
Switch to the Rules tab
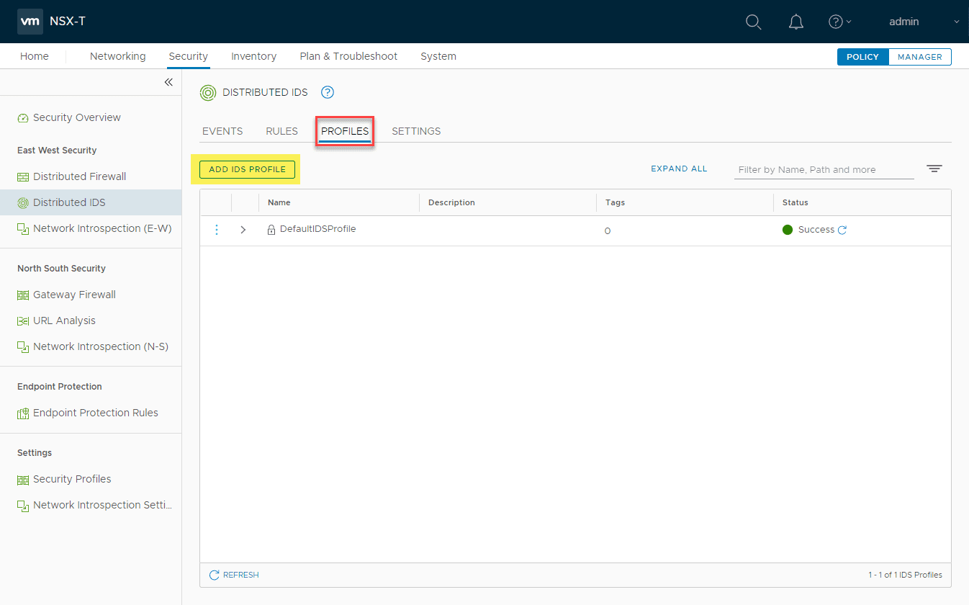tap(282, 131)
